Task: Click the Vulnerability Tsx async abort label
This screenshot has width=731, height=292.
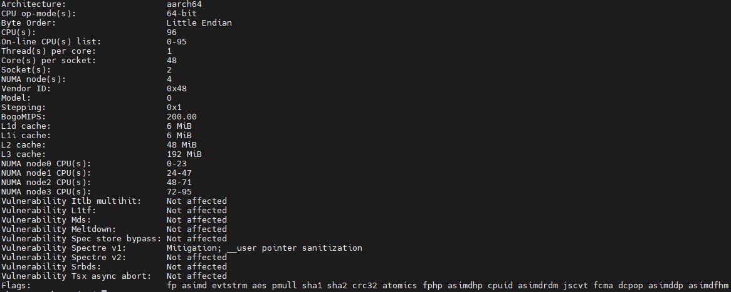Action: coord(76,276)
